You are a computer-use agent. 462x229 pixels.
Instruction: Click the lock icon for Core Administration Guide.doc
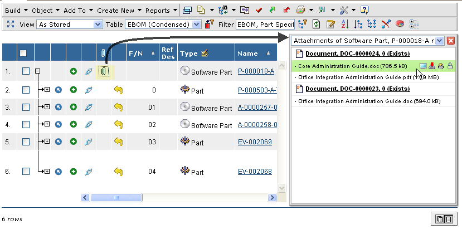450,66
